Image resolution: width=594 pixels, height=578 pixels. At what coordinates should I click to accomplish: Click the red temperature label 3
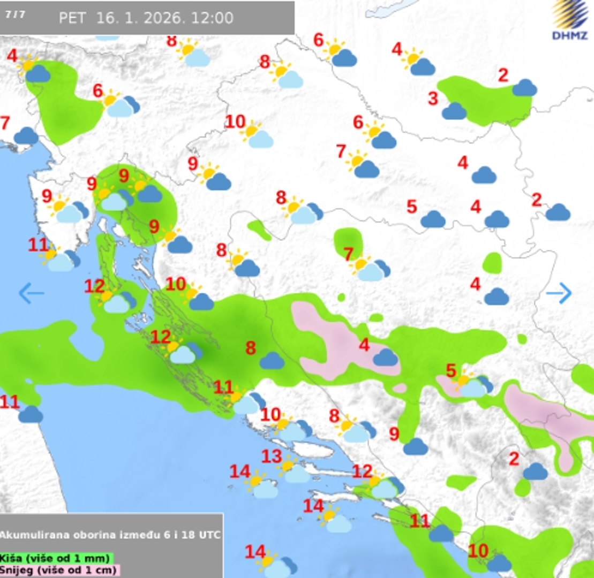(433, 98)
